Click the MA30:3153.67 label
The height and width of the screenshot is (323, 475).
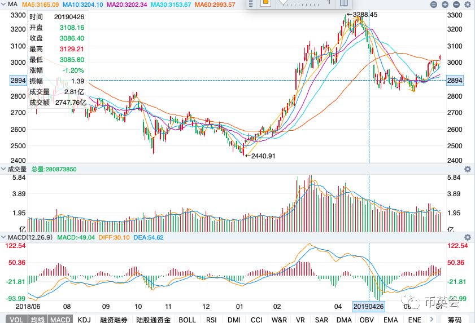[x=171, y=5]
